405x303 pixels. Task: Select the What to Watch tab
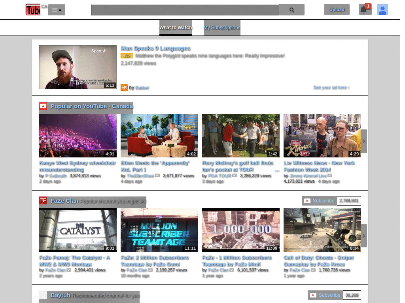pyautogui.click(x=176, y=27)
